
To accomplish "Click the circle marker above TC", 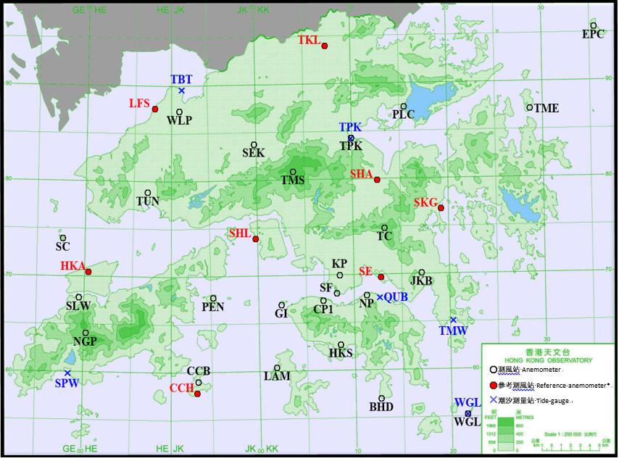I will [384, 228].
